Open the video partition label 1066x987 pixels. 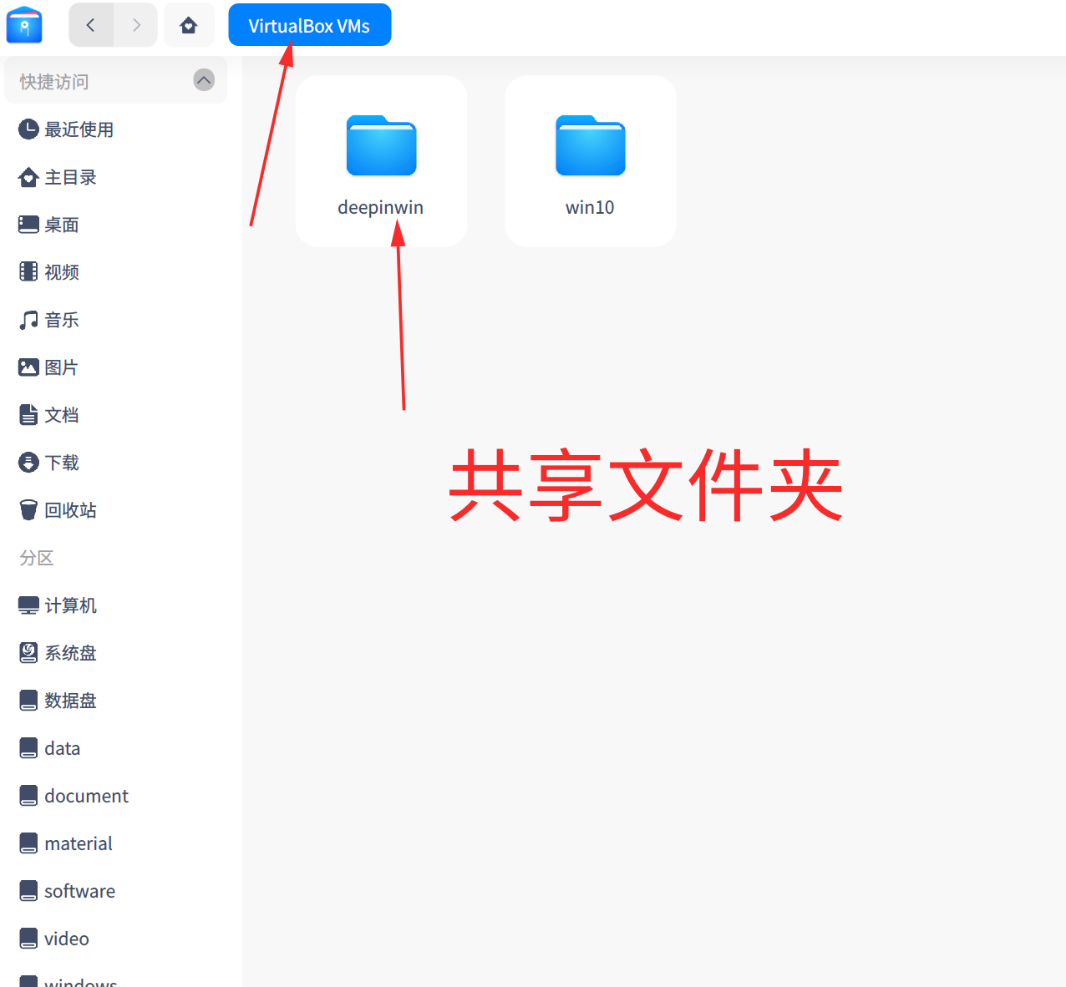(x=67, y=939)
